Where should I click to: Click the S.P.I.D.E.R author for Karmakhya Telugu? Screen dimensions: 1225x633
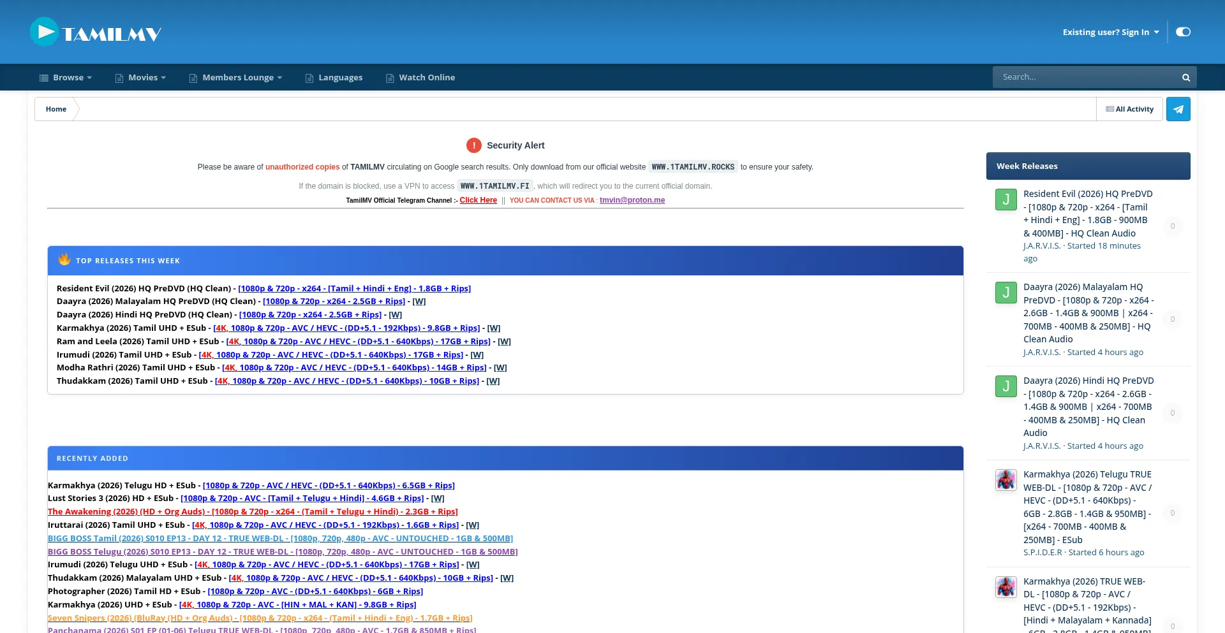tap(1043, 553)
